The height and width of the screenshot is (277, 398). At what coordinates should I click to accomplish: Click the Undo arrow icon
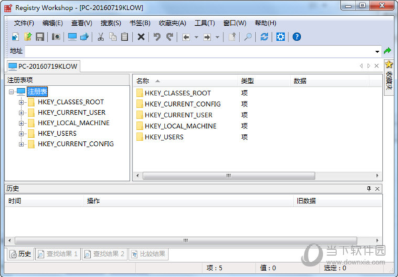click(x=157, y=37)
